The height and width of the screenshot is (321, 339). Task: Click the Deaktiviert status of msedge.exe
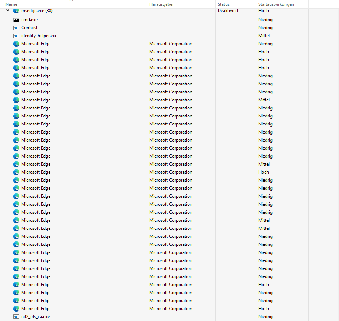click(x=228, y=11)
